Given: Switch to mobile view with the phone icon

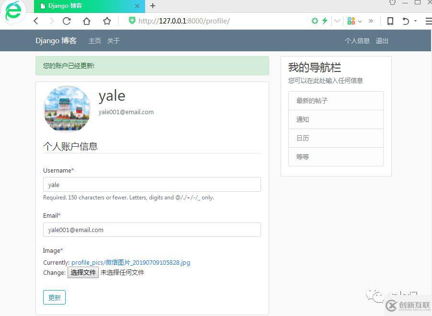Looking at the screenshot, I should [x=390, y=21].
